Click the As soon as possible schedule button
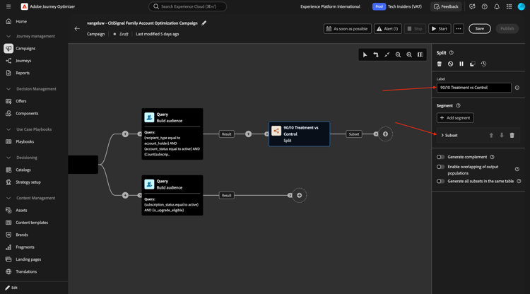 (x=347, y=29)
